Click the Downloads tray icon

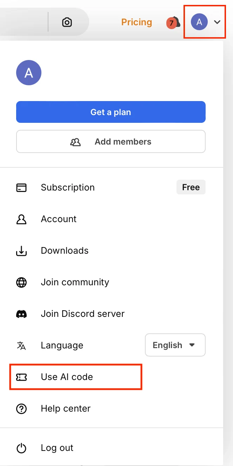tap(21, 251)
